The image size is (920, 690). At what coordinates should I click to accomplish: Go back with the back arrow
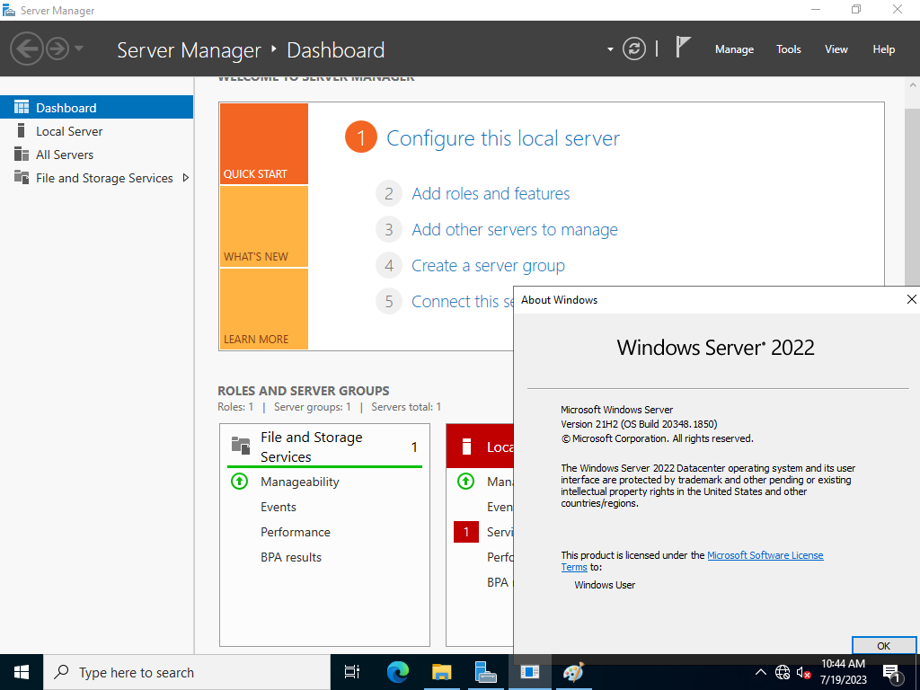click(26, 49)
